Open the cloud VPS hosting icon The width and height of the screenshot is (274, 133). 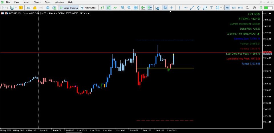coord(48,8)
